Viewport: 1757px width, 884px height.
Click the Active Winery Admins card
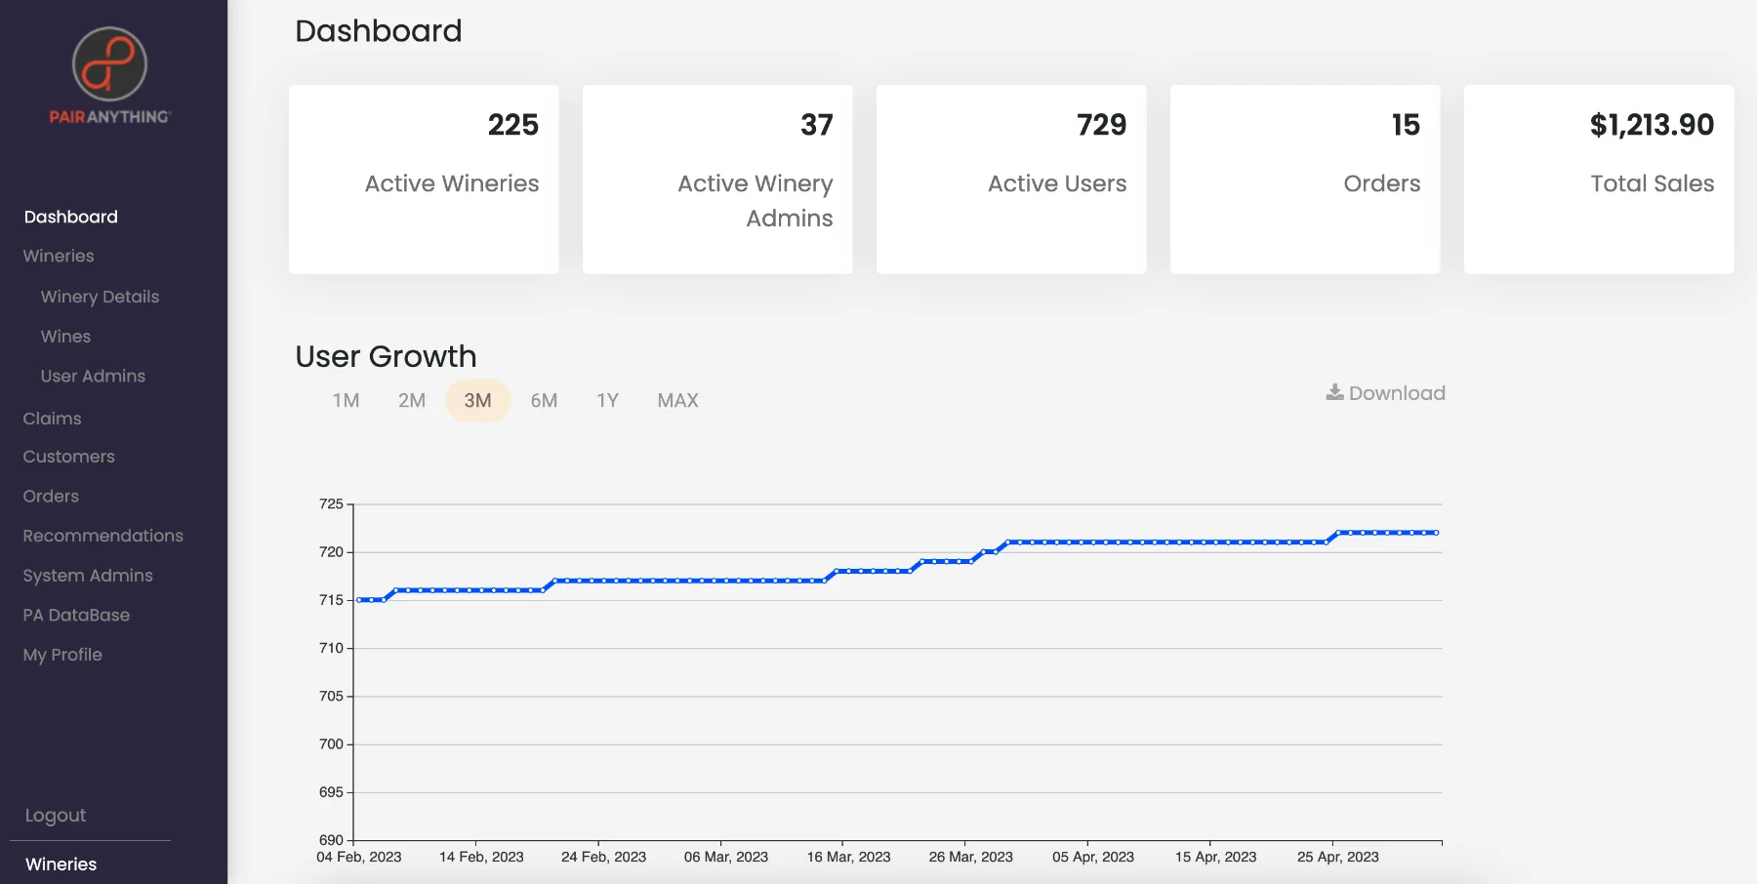point(717,180)
